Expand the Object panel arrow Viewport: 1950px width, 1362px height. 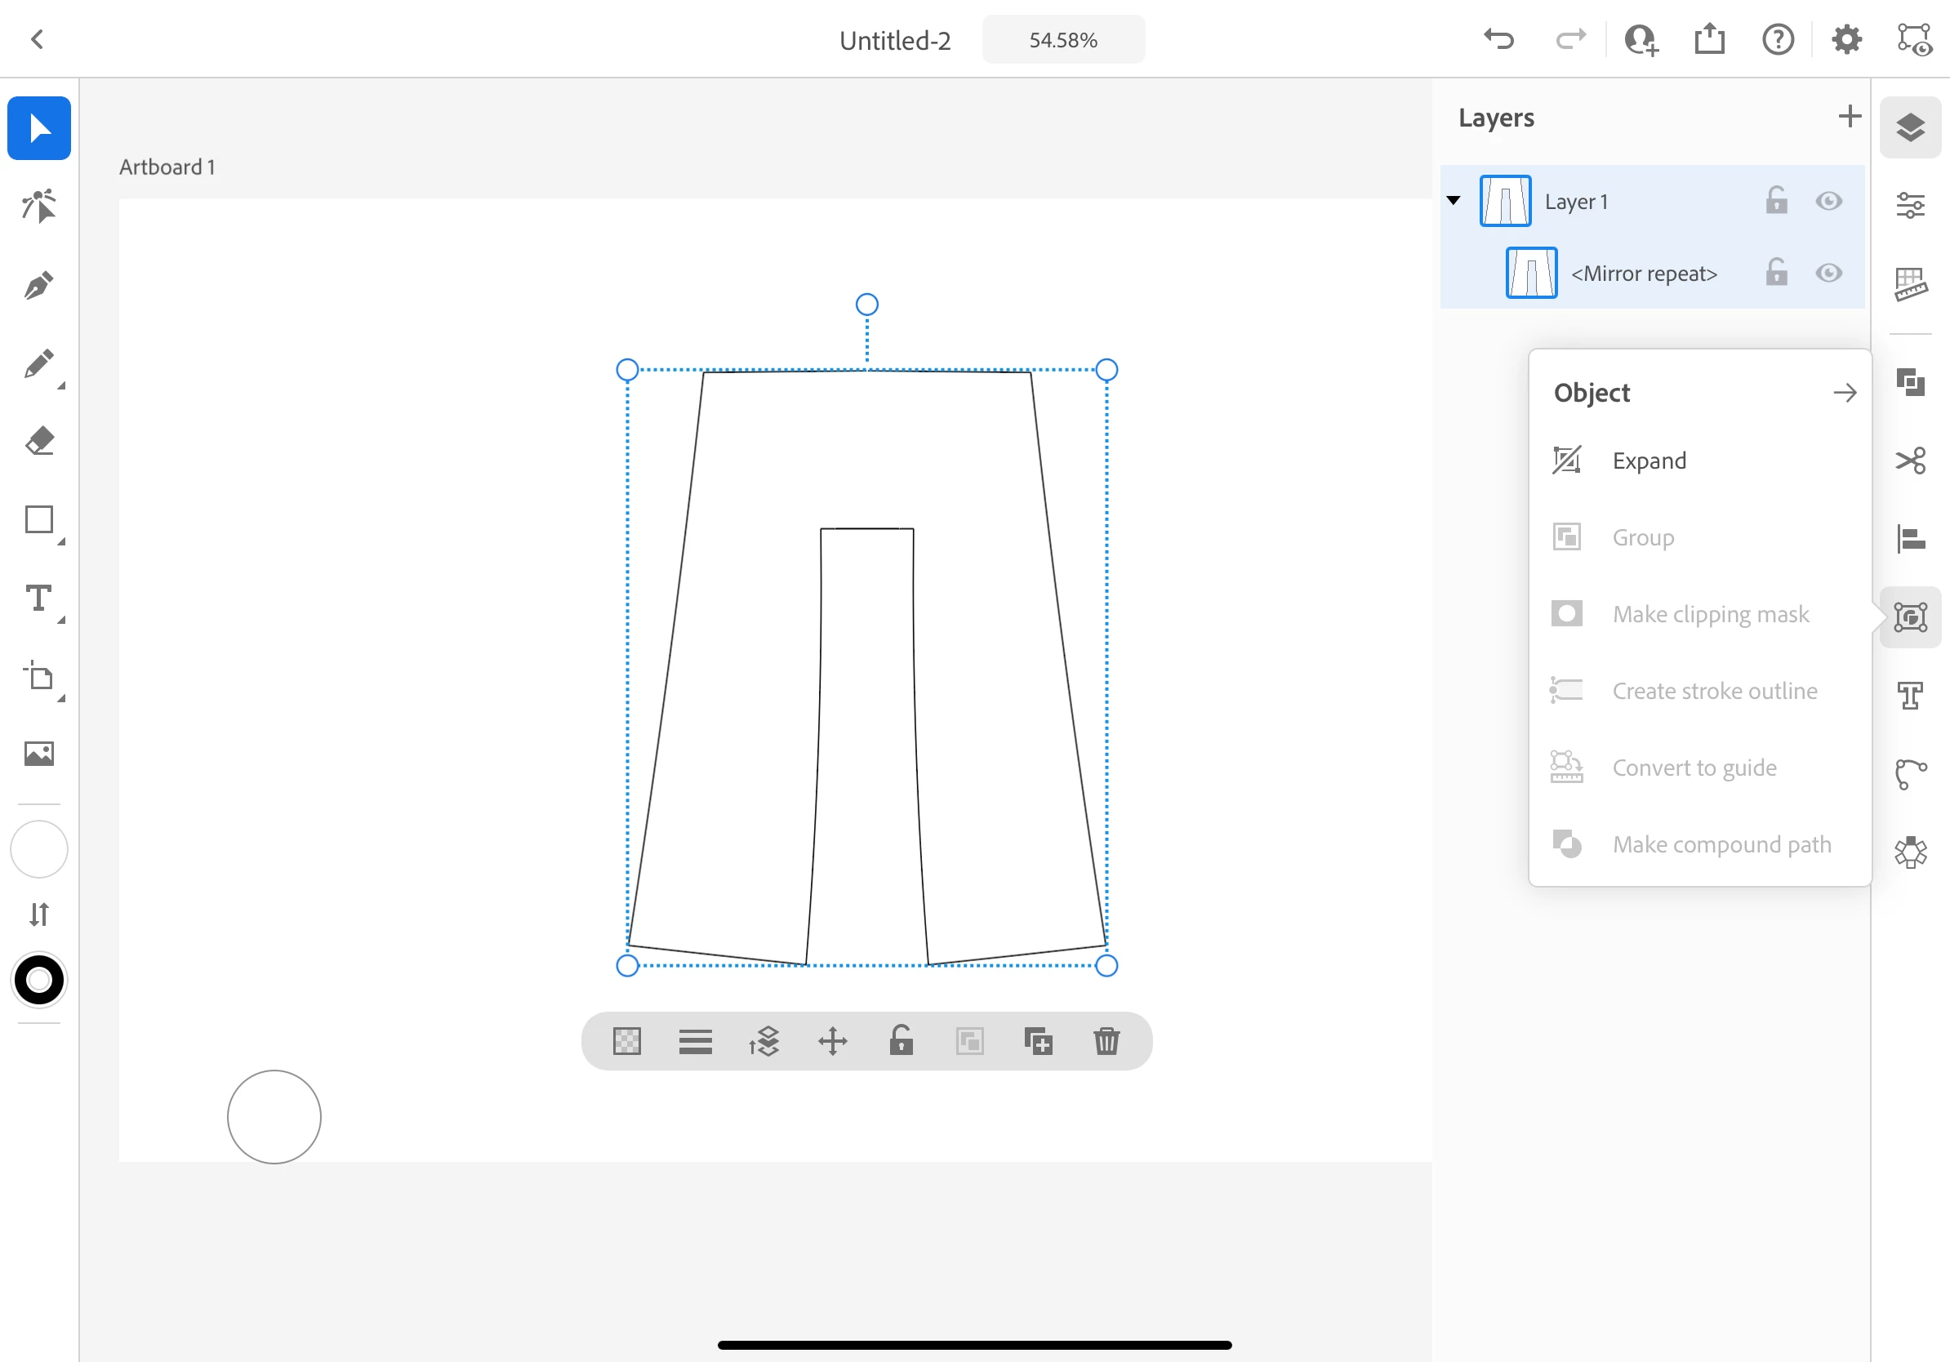(x=1844, y=393)
